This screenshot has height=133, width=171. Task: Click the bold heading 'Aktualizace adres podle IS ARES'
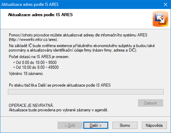40,15
